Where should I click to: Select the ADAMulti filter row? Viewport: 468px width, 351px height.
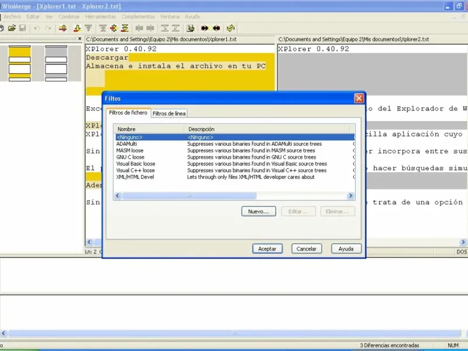[x=235, y=144]
